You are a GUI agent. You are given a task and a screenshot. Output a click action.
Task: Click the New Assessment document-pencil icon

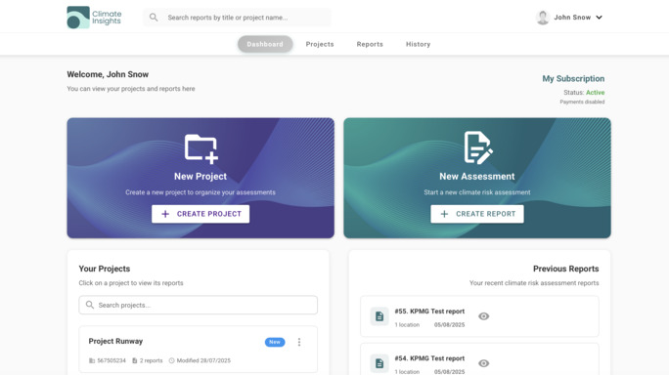click(478, 147)
